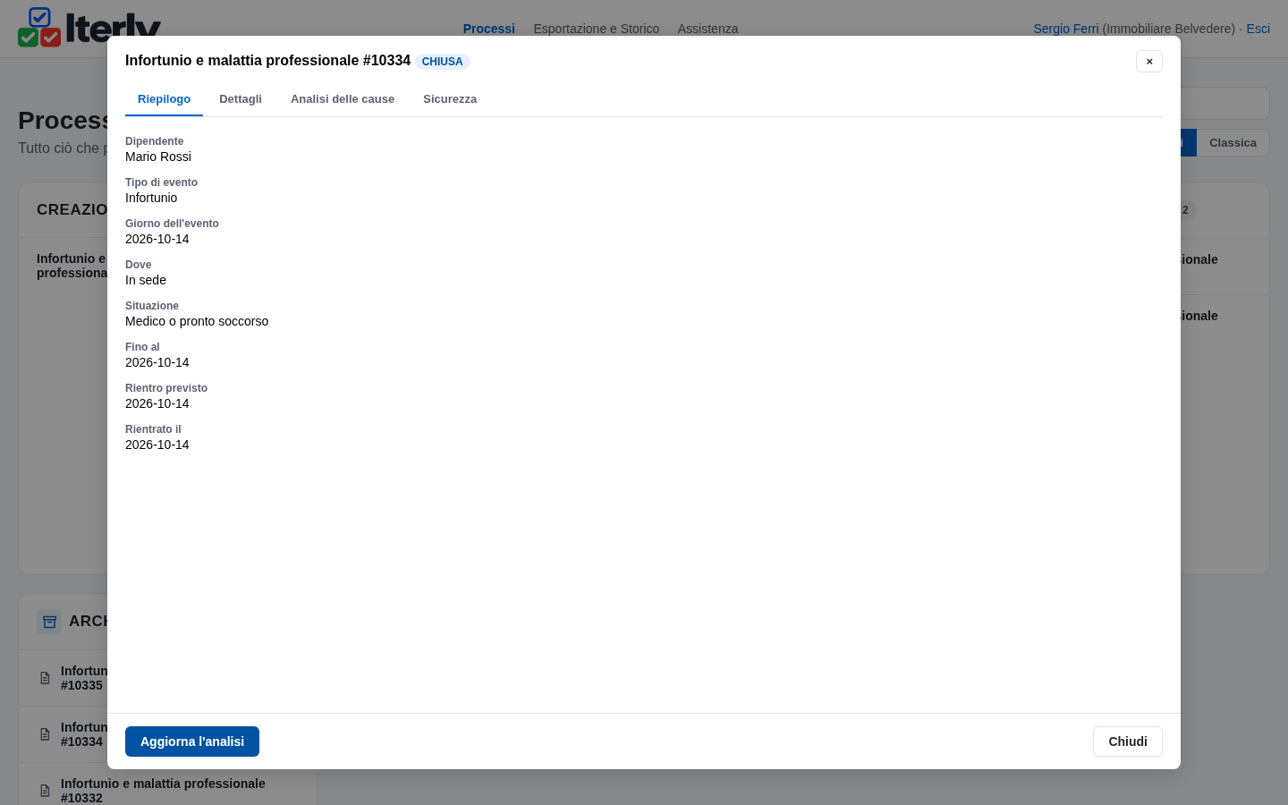The width and height of the screenshot is (1288, 805).
Task: Click the Dove field label
Action: [x=139, y=265]
